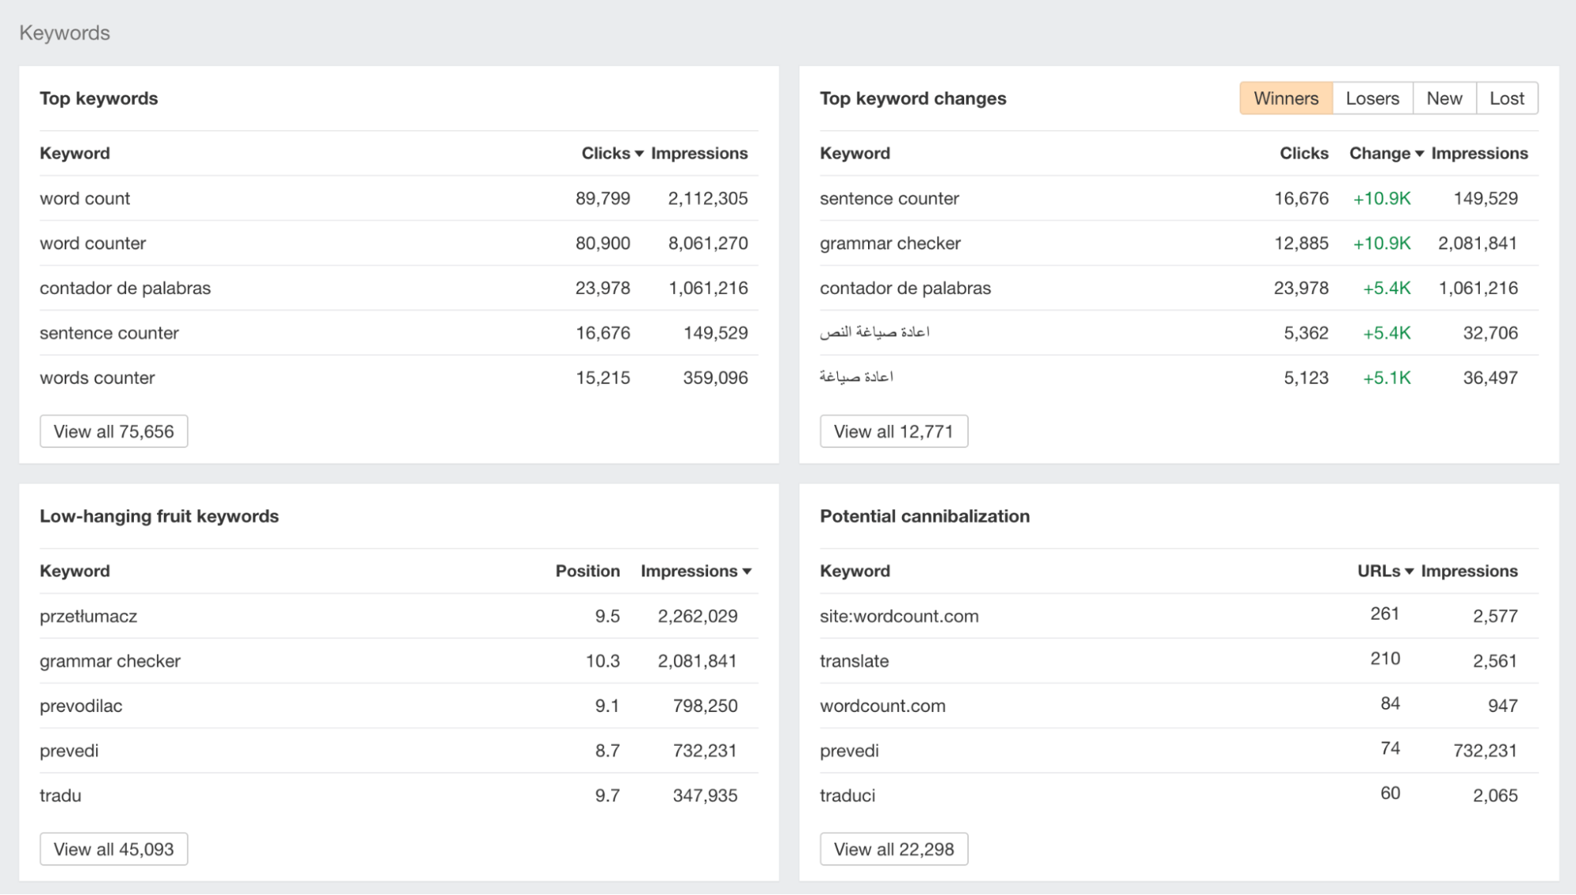Image resolution: width=1576 pixels, height=895 pixels.
Task: Select 'site:wordcount.com' in Potential cannibalization
Action: point(900,616)
